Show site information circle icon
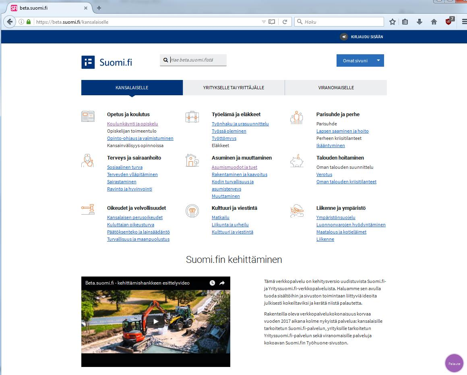The height and width of the screenshot is (375, 467). point(21,22)
